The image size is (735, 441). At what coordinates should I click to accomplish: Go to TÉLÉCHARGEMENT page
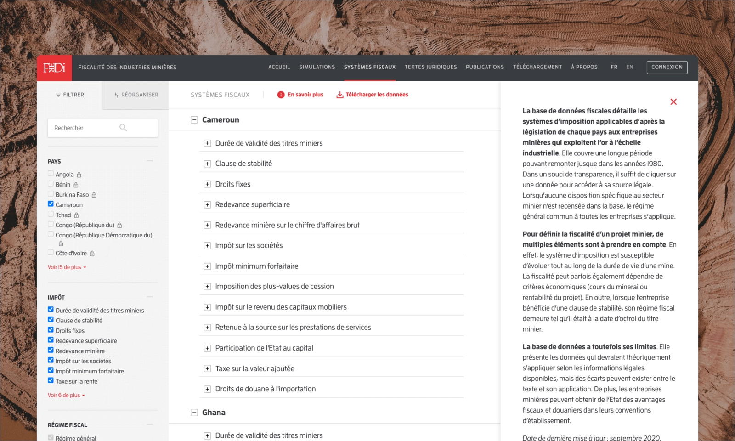click(537, 67)
